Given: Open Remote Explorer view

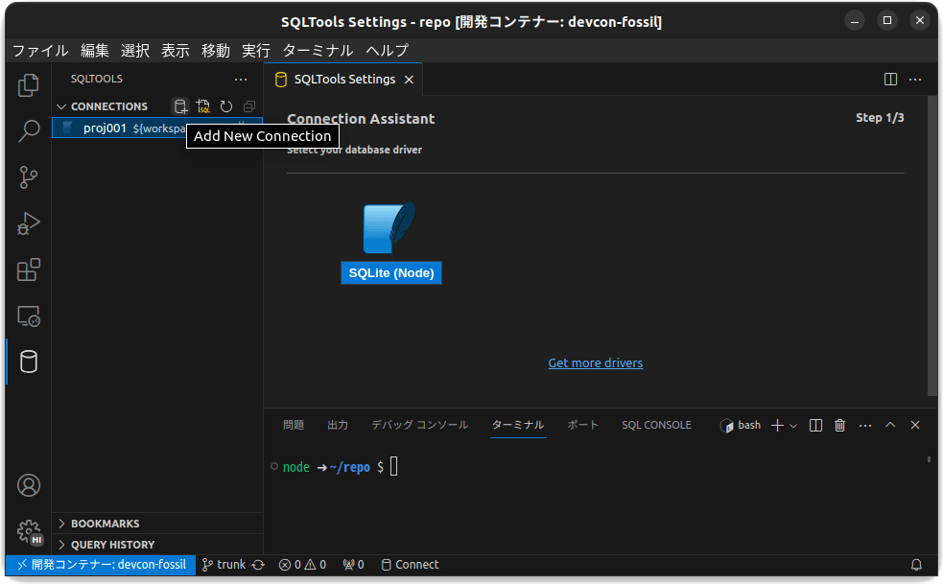Looking at the screenshot, I should click(x=28, y=316).
